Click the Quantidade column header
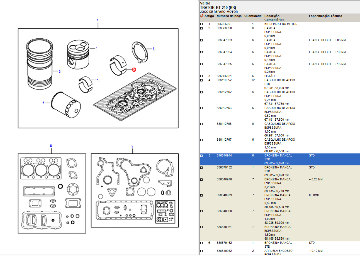The width and height of the screenshot is (360, 256). (253, 16)
